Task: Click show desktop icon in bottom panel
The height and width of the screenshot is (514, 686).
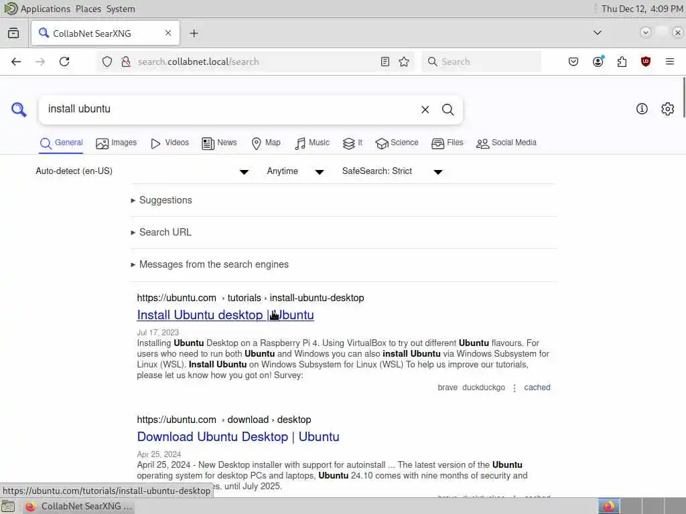Action: [8, 506]
